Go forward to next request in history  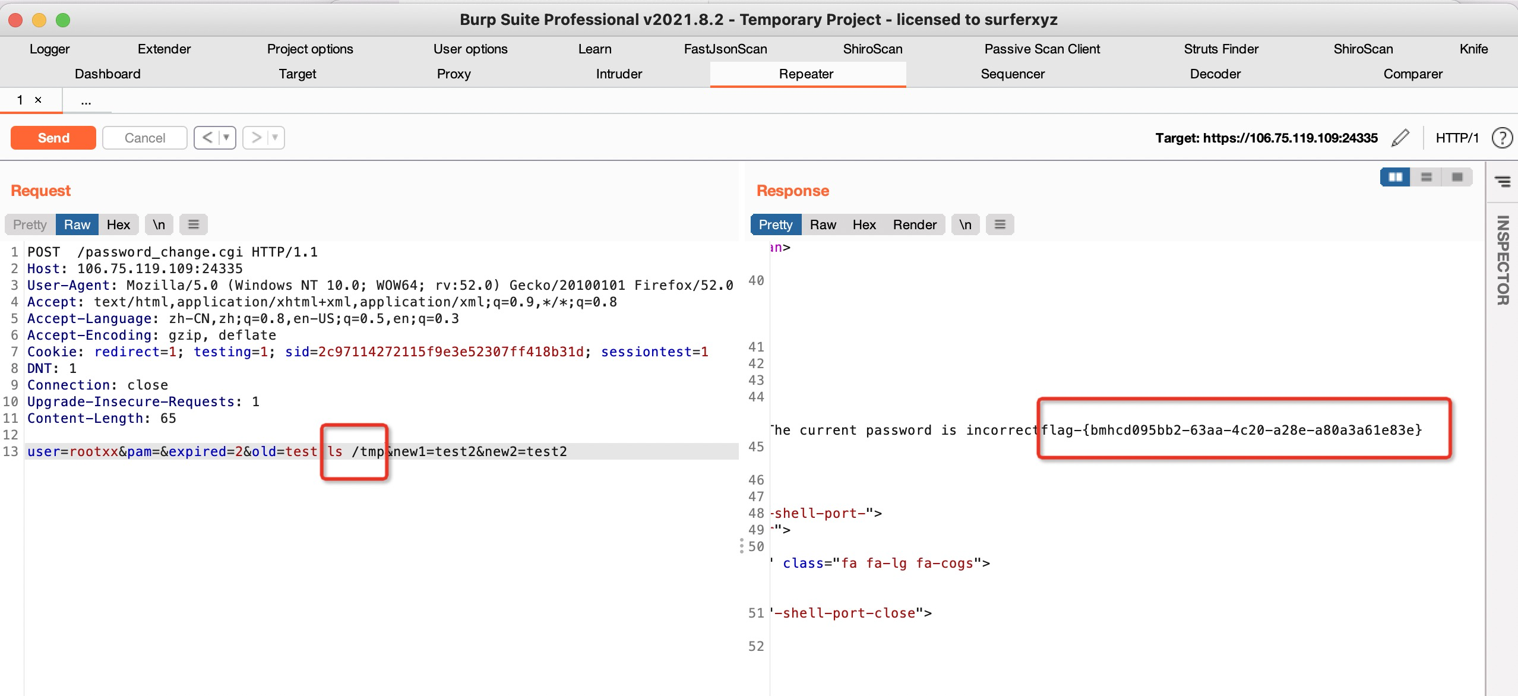coord(256,138)
